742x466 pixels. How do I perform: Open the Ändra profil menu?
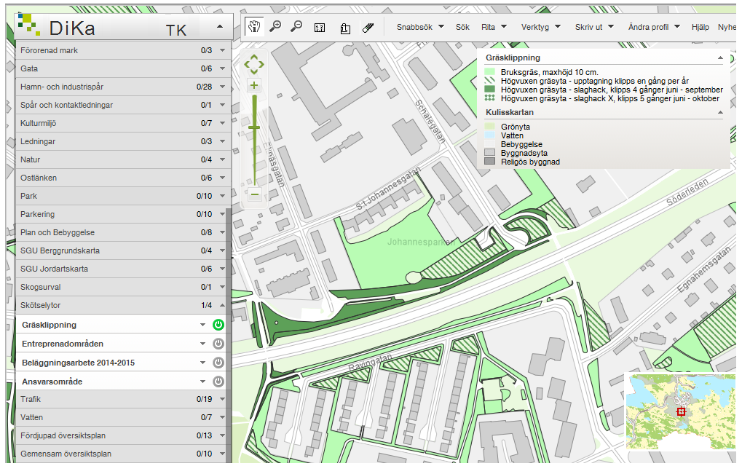pos(653,27)
